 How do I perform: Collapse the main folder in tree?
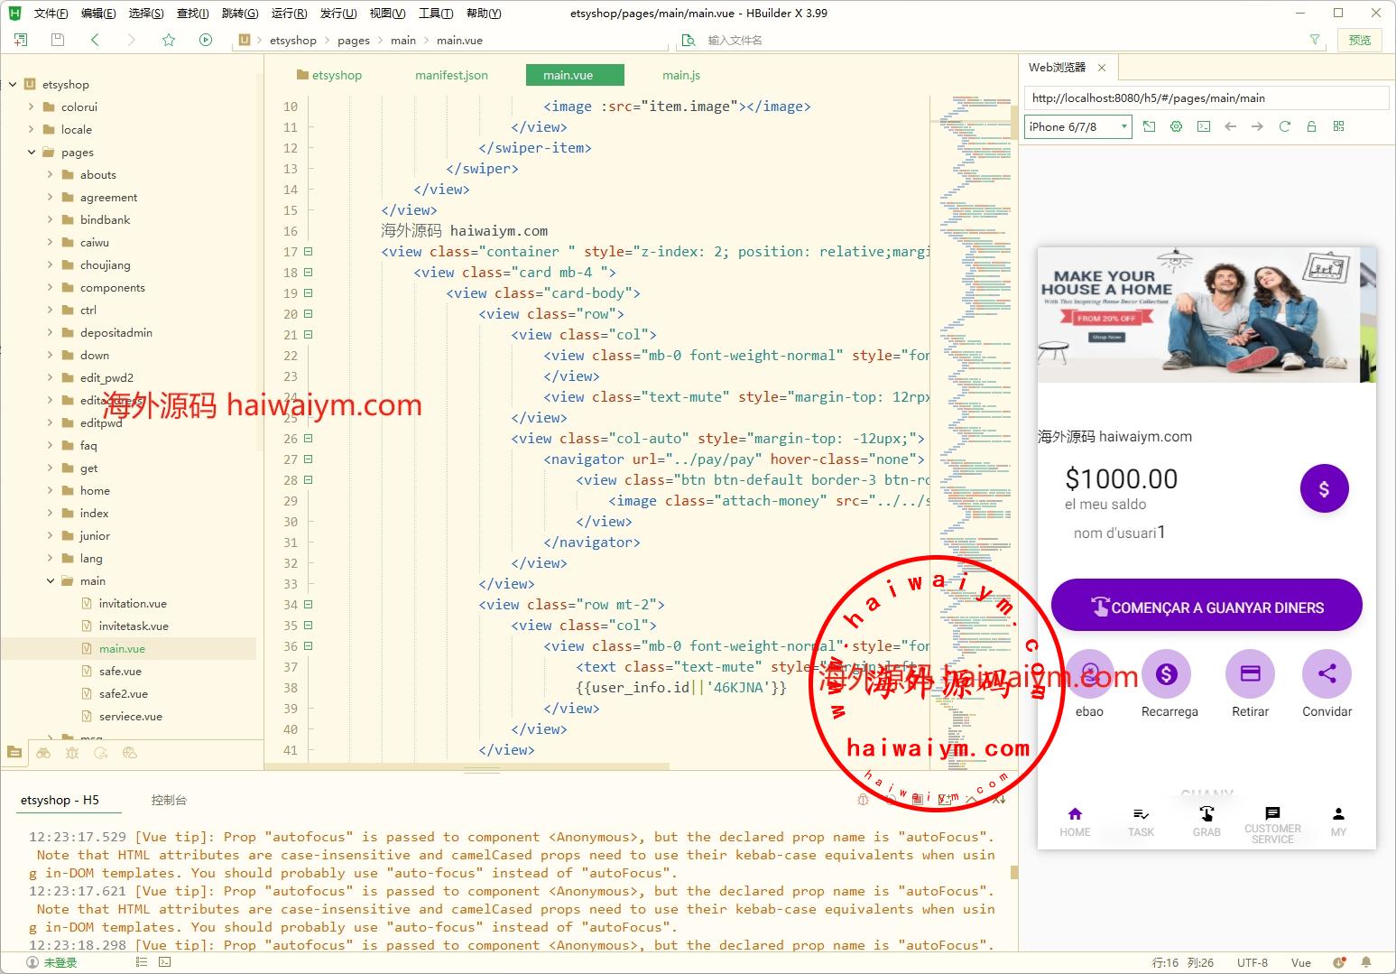[51, 581]
